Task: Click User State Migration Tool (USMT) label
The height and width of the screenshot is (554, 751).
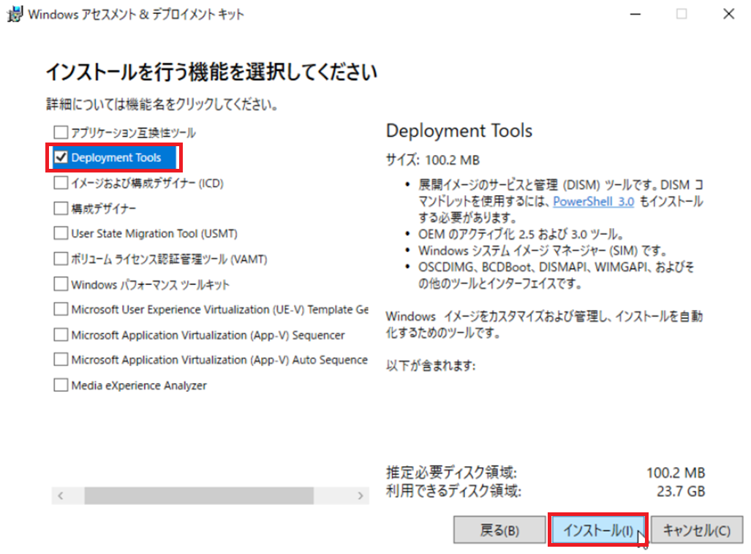Action: coord(154,233)
